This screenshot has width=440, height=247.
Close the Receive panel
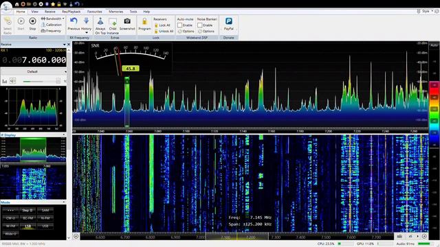click(x=69, y=45)
